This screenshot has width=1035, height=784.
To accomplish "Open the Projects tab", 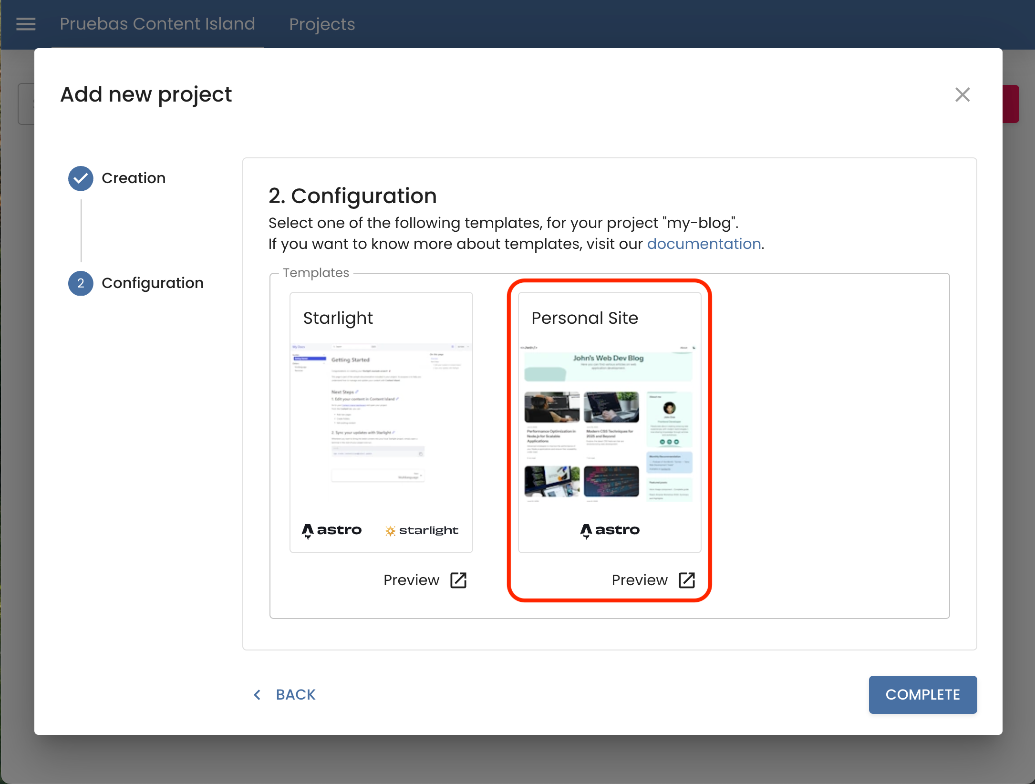I will pyautogui.click(x=322, y=24).
